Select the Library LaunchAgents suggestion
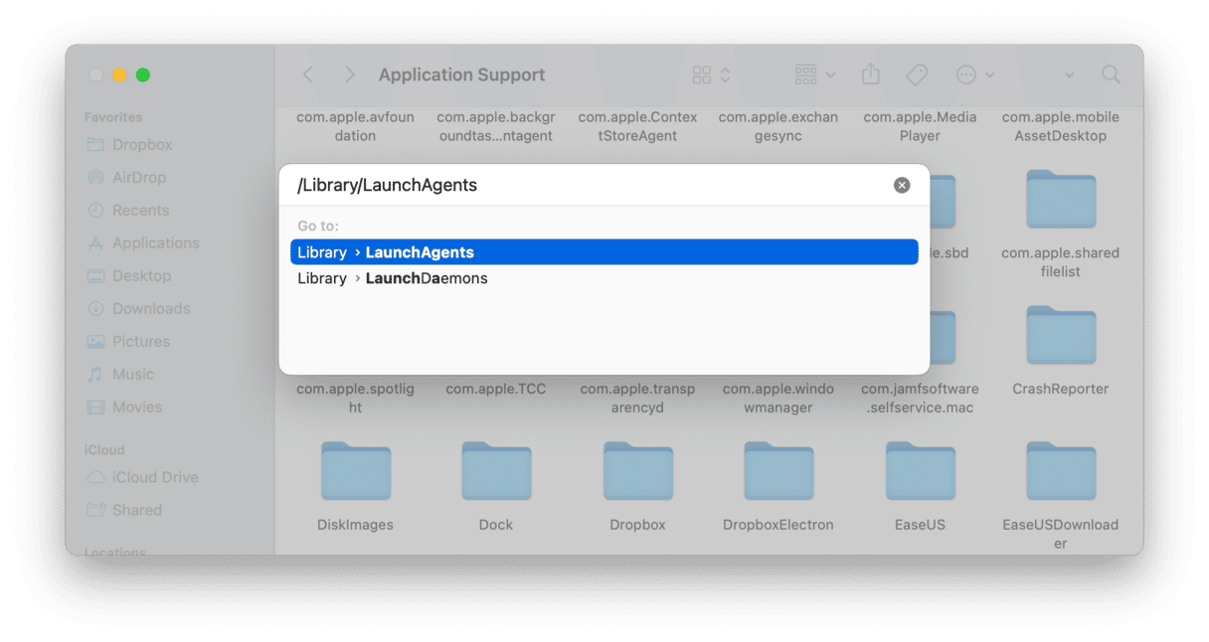 [604, 251]
